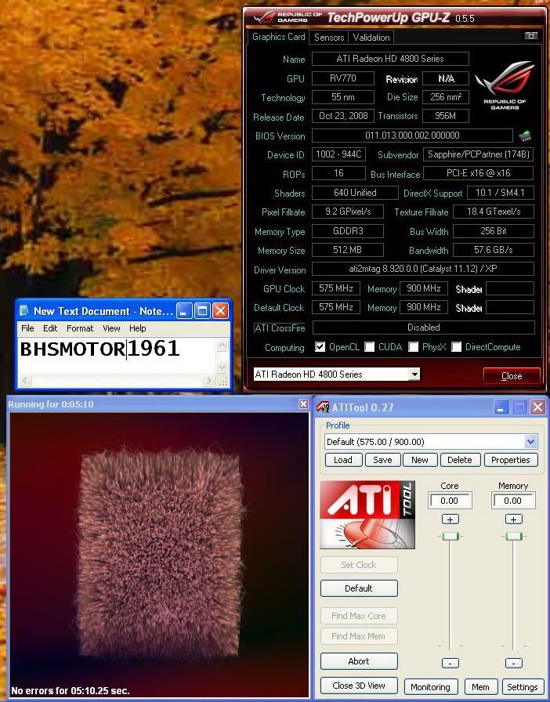Click the Memory Type GDDR3 value

click(348, 231)
